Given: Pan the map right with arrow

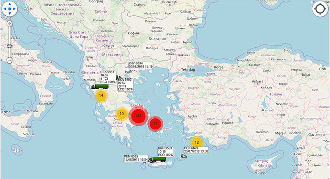Looking at the screenshot, I should (14, 9).
